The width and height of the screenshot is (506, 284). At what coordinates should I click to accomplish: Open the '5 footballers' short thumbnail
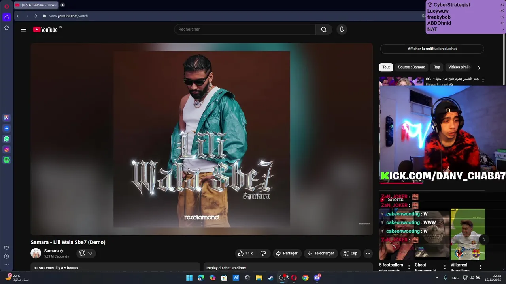(x=396, y=234)
